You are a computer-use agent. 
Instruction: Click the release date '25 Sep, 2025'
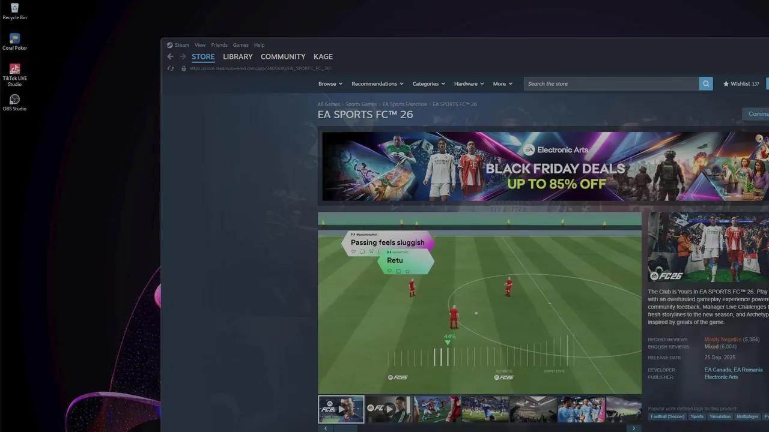(x=720, y=358)
